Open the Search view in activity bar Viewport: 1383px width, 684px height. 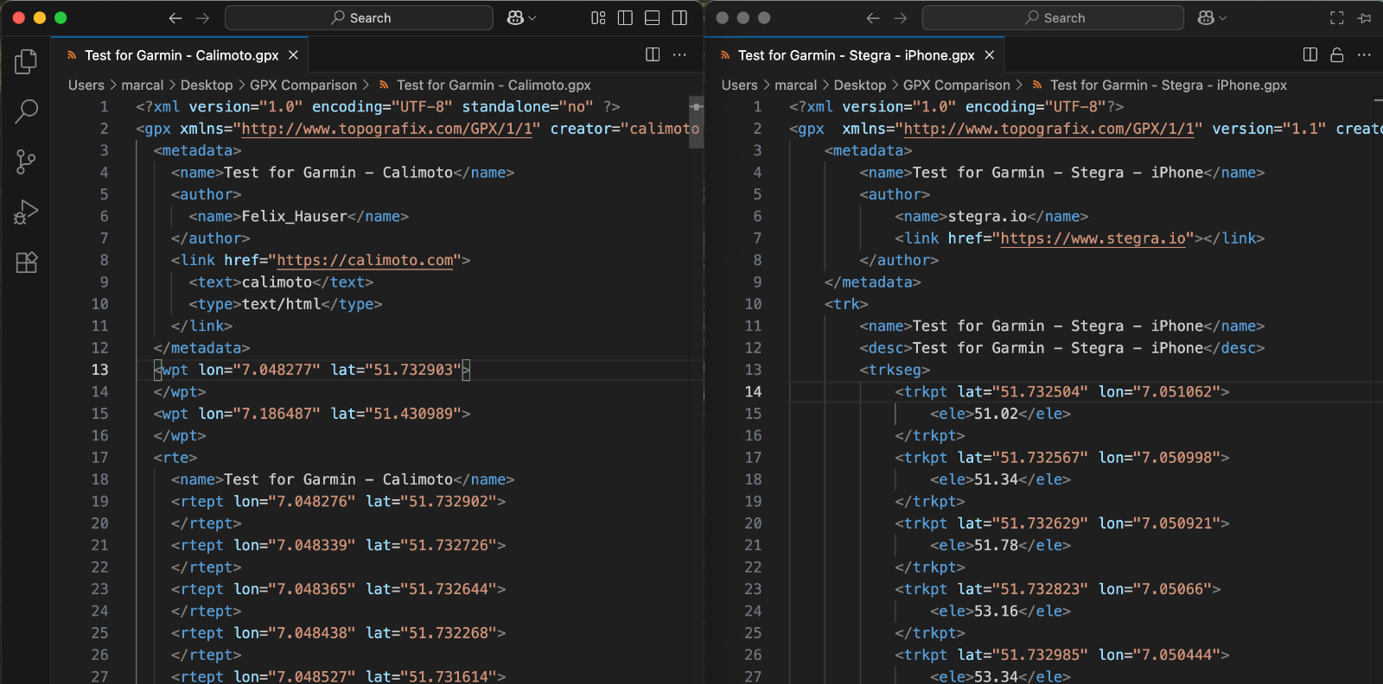click(27, 111)
